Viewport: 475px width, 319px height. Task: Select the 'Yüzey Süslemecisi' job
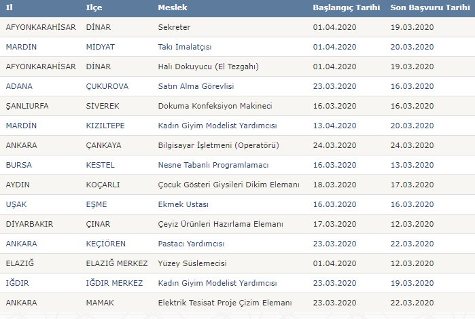[x=192, y=263]
